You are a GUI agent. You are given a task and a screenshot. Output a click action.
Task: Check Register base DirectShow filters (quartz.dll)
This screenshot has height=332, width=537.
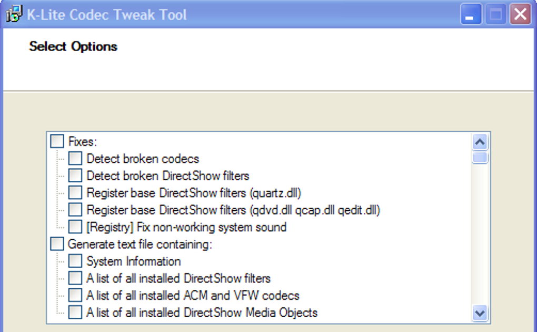[75, 192]
